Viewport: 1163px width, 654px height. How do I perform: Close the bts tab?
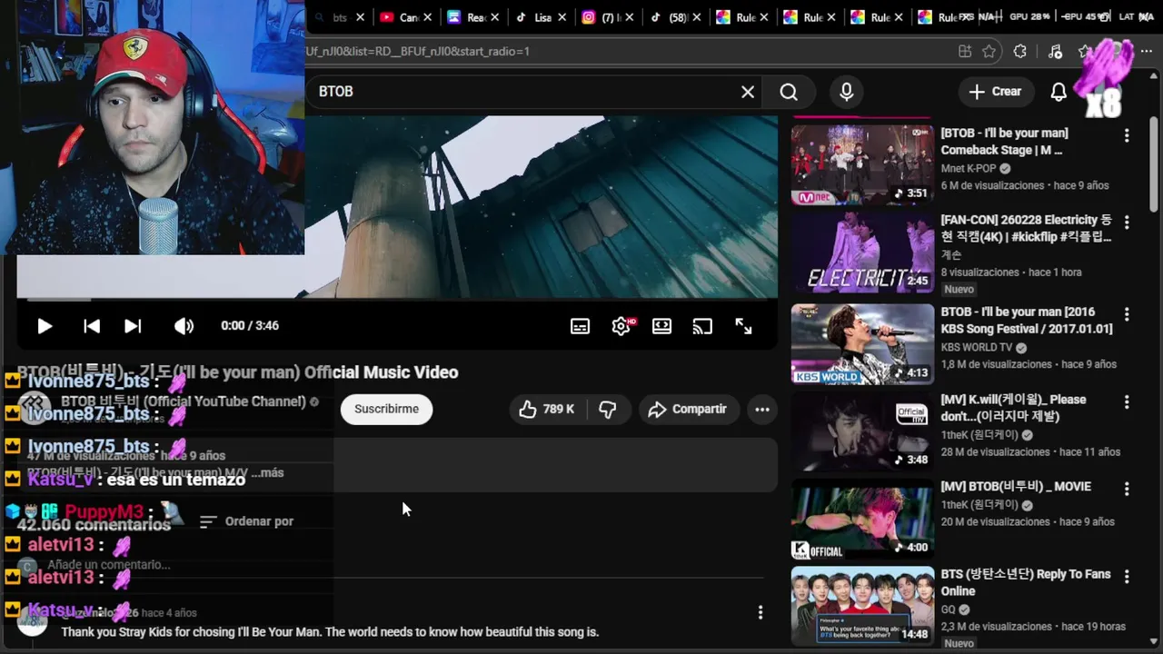(x=361, y=17)
